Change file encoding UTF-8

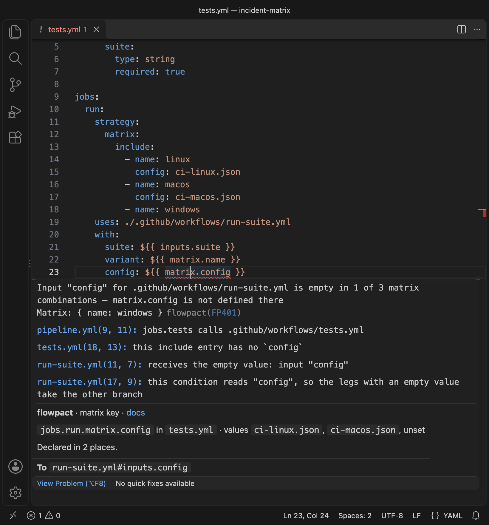pyautogui.click(x=392, y=515)
